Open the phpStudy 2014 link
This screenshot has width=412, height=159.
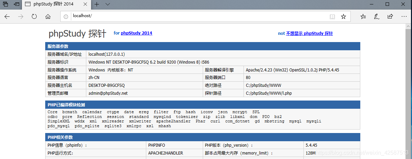pos(136,33)
